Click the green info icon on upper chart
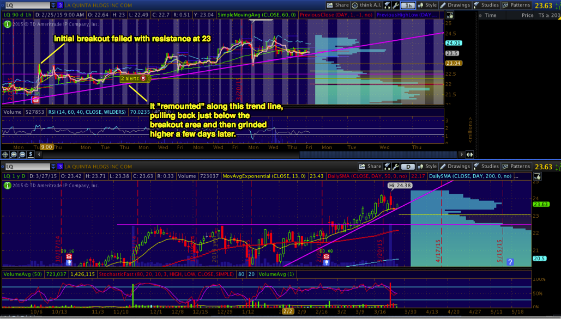This screenshot has width=561, height=319. coord(7,24)
